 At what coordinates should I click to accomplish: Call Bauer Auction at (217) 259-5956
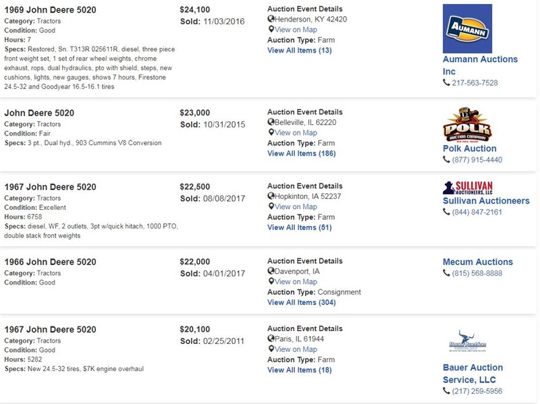[477, 391]
